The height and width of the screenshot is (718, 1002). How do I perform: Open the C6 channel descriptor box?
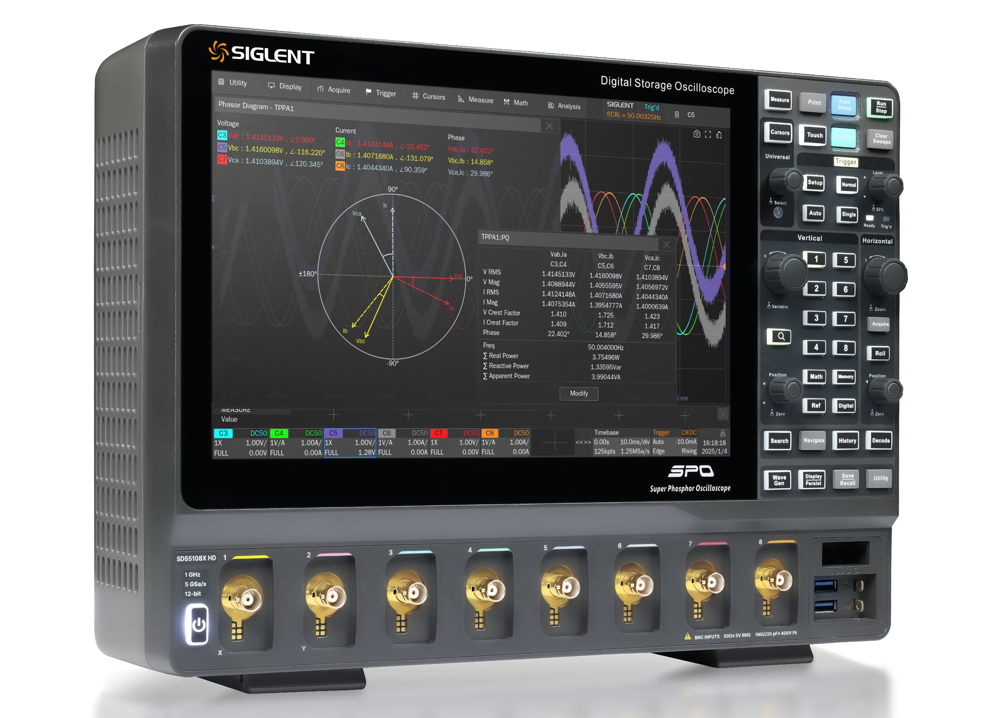403,443
